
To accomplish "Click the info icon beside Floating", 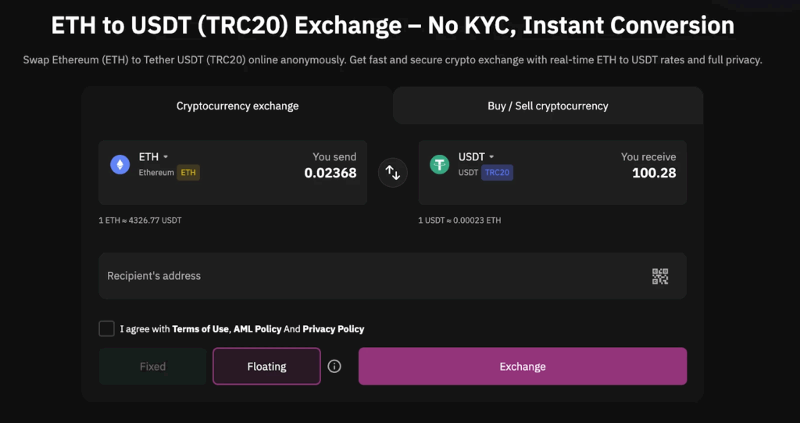I will (334, 366).
